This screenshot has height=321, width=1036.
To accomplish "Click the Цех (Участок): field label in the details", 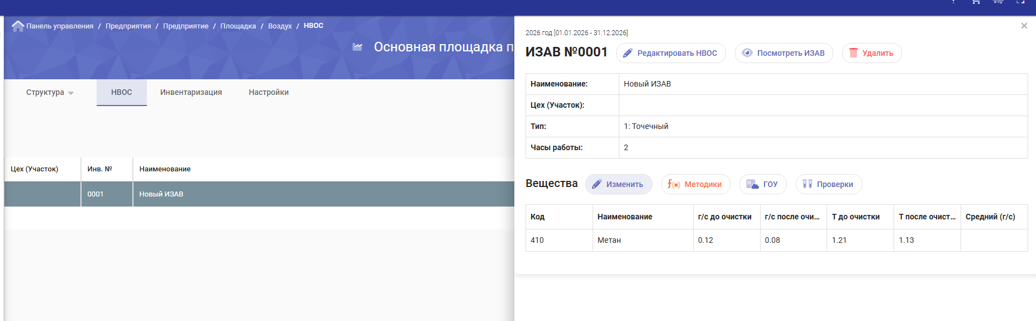I will (x=557, y=105).
